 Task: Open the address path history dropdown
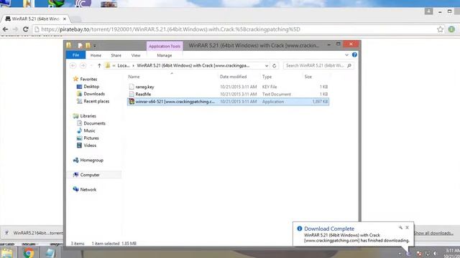(267, 65)
